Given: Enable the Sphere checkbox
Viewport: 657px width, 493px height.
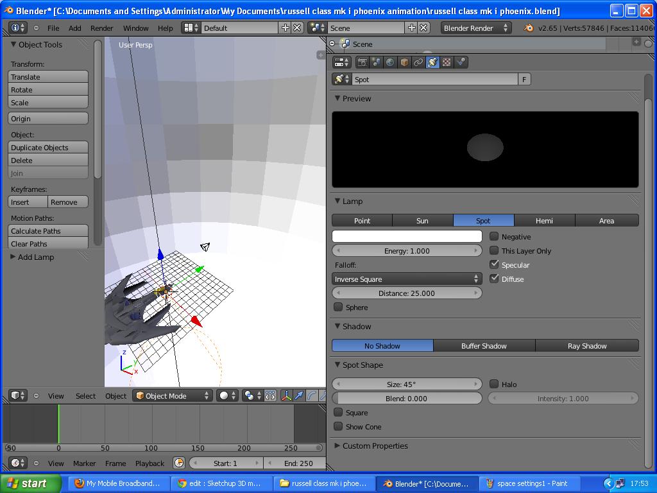Looking at the screenshot, I should click(338, 307).
